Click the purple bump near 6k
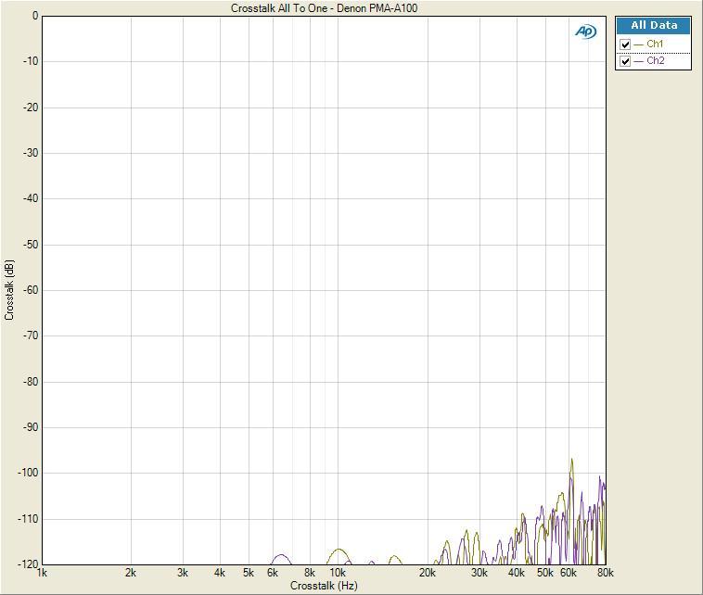 coord(280,556)
